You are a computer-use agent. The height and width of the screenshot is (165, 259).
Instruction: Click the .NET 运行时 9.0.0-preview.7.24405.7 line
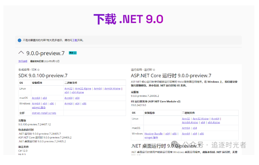coord(39,134)
